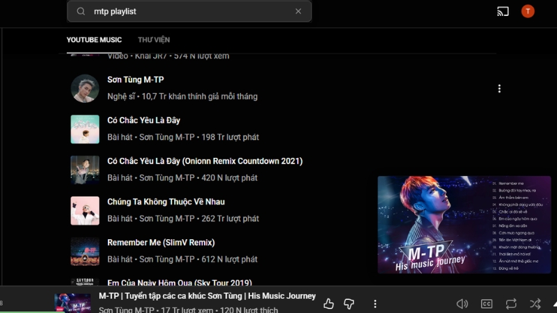Select the song Remember Me (SlimV Remix)
This screenshot has width=557, height=313.
[x=161, y=243]
